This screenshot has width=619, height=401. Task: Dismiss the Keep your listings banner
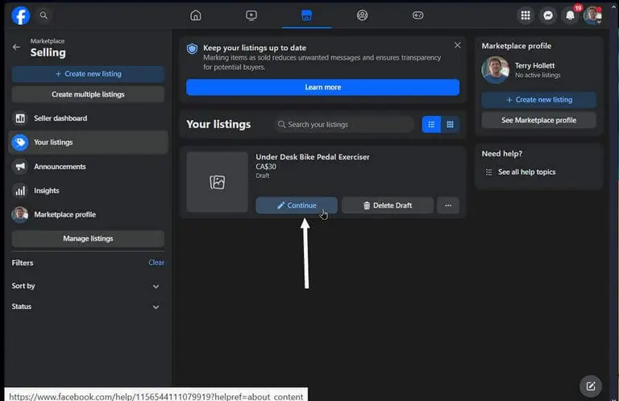[457, 45]
